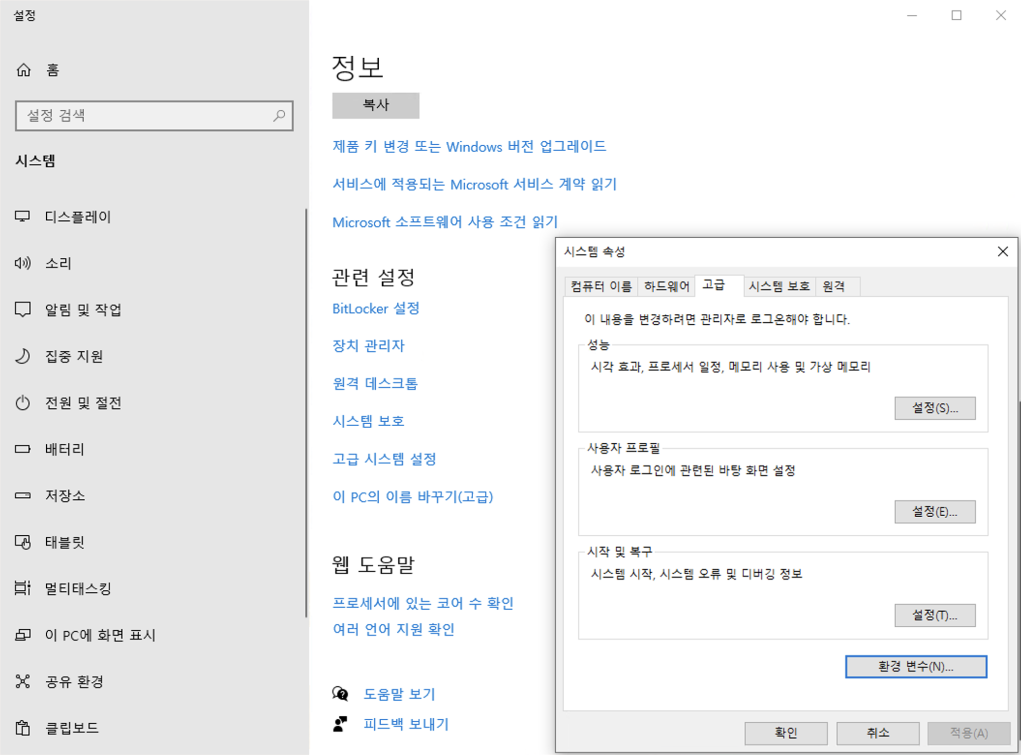
Task: Click the 설정 검색 input field
Action: tap(144, 116)
